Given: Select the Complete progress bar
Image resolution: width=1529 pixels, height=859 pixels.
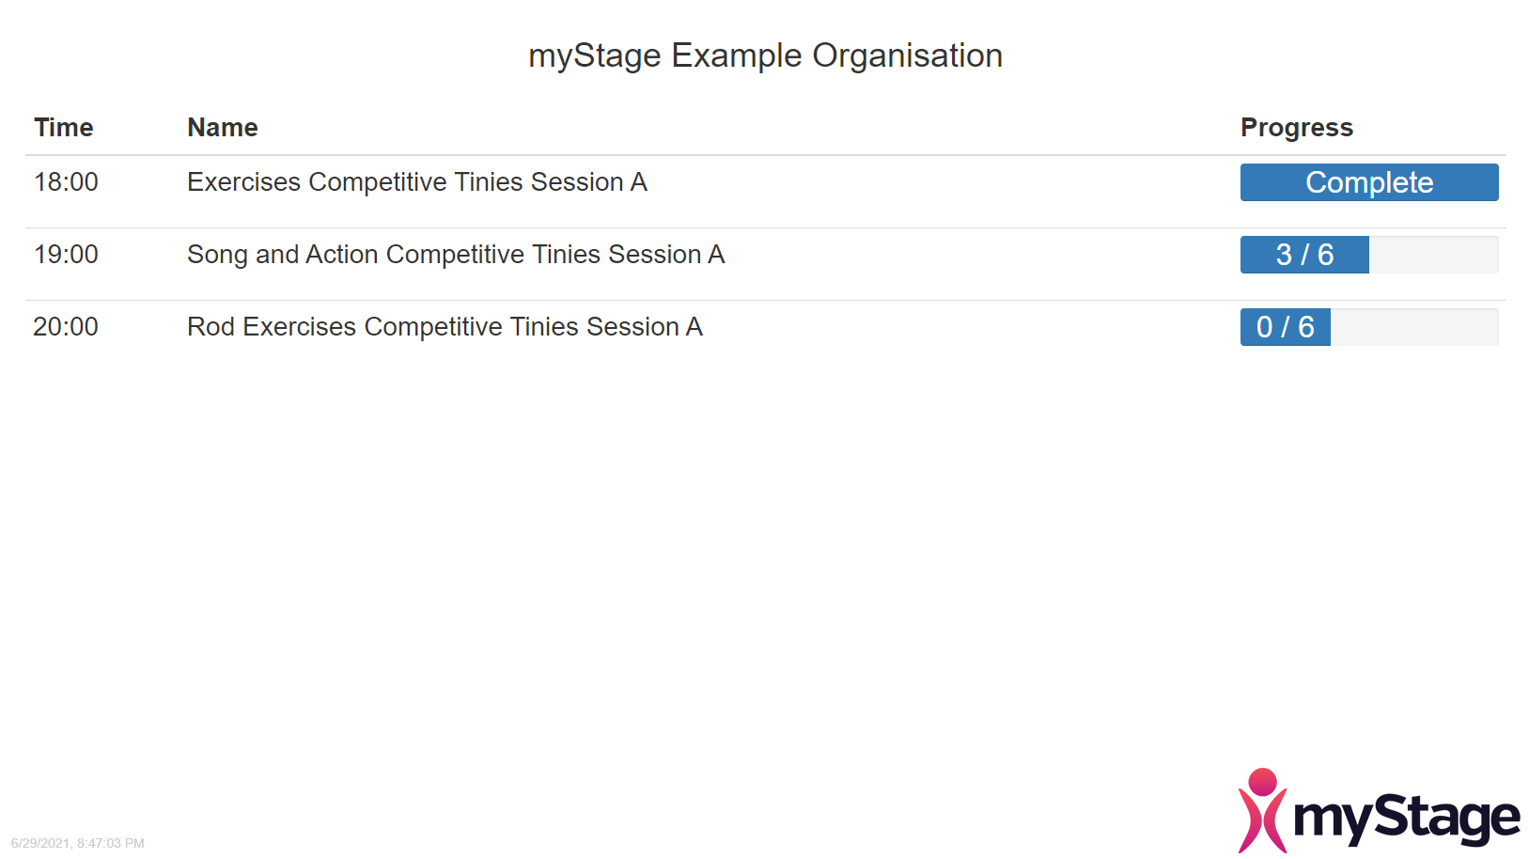Looking at the screenshot, I should point(1369,182).
